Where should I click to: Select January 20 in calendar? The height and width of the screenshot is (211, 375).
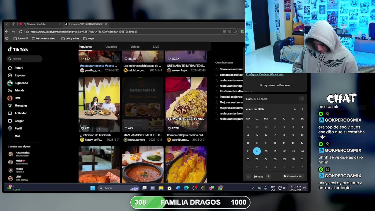pos(266,151)
